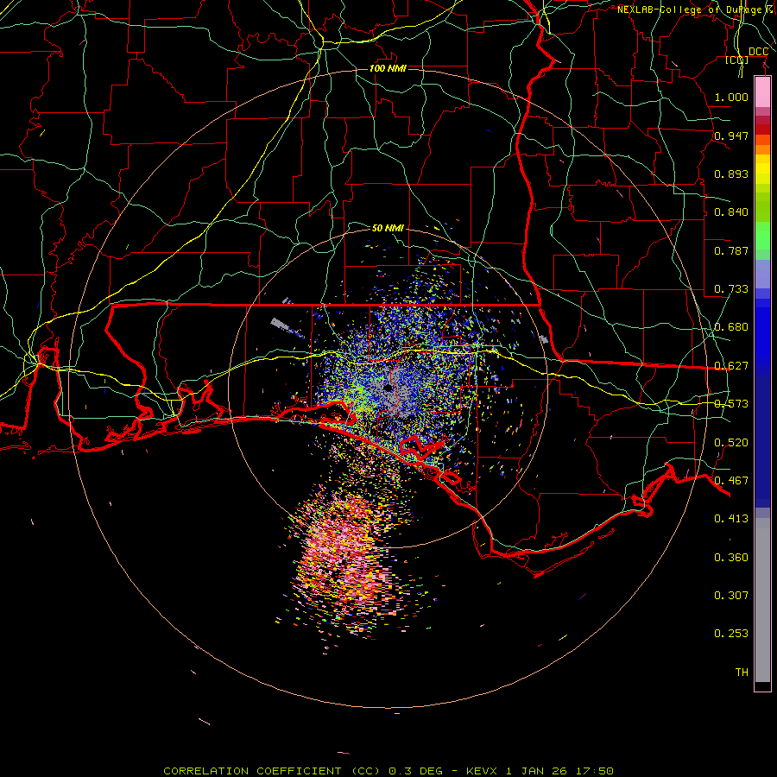Click the 100 NMI range ring label
777x777 pixels.
pos(388,68)
